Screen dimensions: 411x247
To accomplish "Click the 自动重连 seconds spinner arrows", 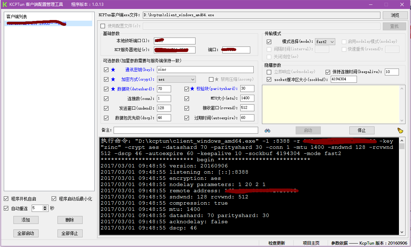I will [x=45, y=208].
